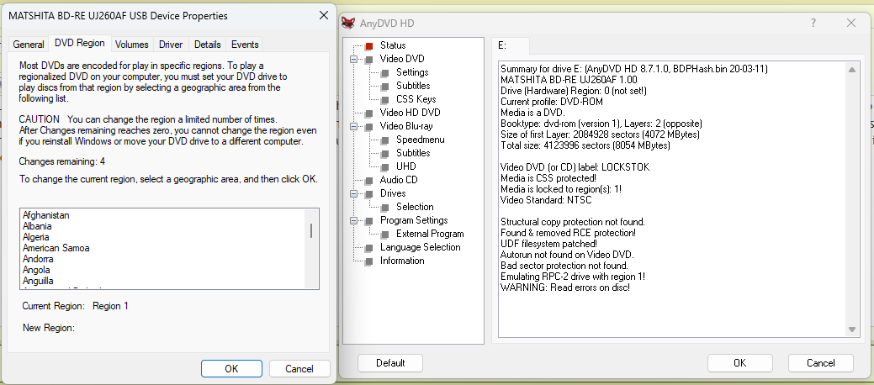Click the Information node icon
Viewport: 874px width, 385px height.
coord(368,261)
